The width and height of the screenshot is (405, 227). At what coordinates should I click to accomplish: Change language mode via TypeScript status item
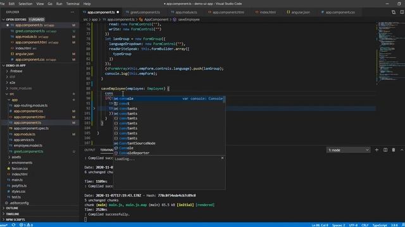[x=380, y=225]
